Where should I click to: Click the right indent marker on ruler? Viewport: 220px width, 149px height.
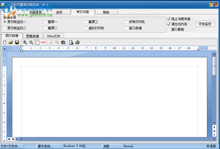(198, 49)
